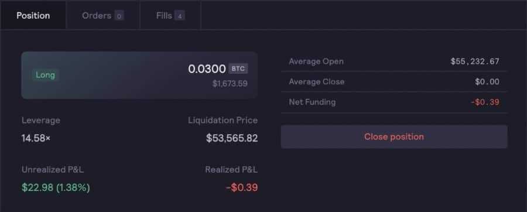Open the Orders tab
The height and width of the screenshot is (212, 527).
[x=103, y=15]
